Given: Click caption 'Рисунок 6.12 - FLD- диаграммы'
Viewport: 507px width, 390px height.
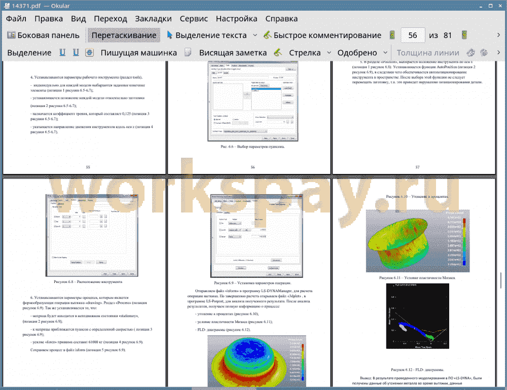Looking at the screenshot, I should point(417,369).
